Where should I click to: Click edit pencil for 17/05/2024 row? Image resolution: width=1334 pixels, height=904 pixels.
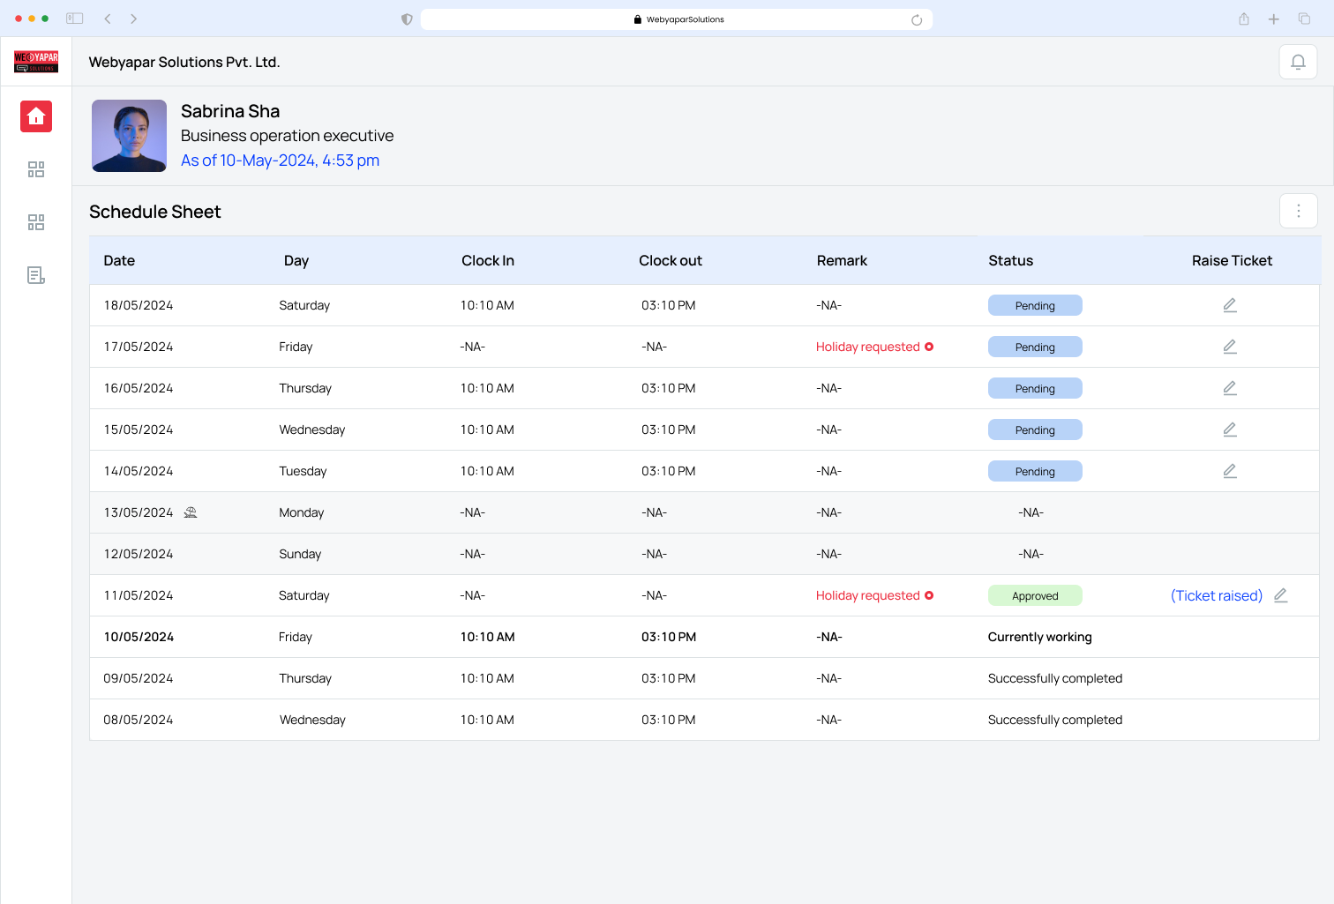(x=1230, y=347)
